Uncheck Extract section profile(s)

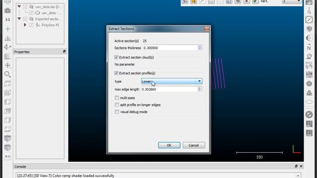pyautogui.click(x=116, y=73)
